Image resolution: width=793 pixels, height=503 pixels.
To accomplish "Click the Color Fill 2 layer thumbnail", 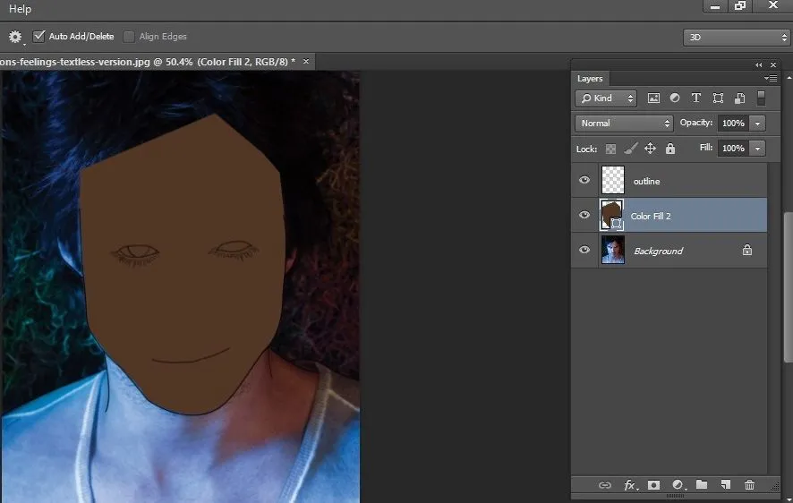I will [x=611, y=216].
